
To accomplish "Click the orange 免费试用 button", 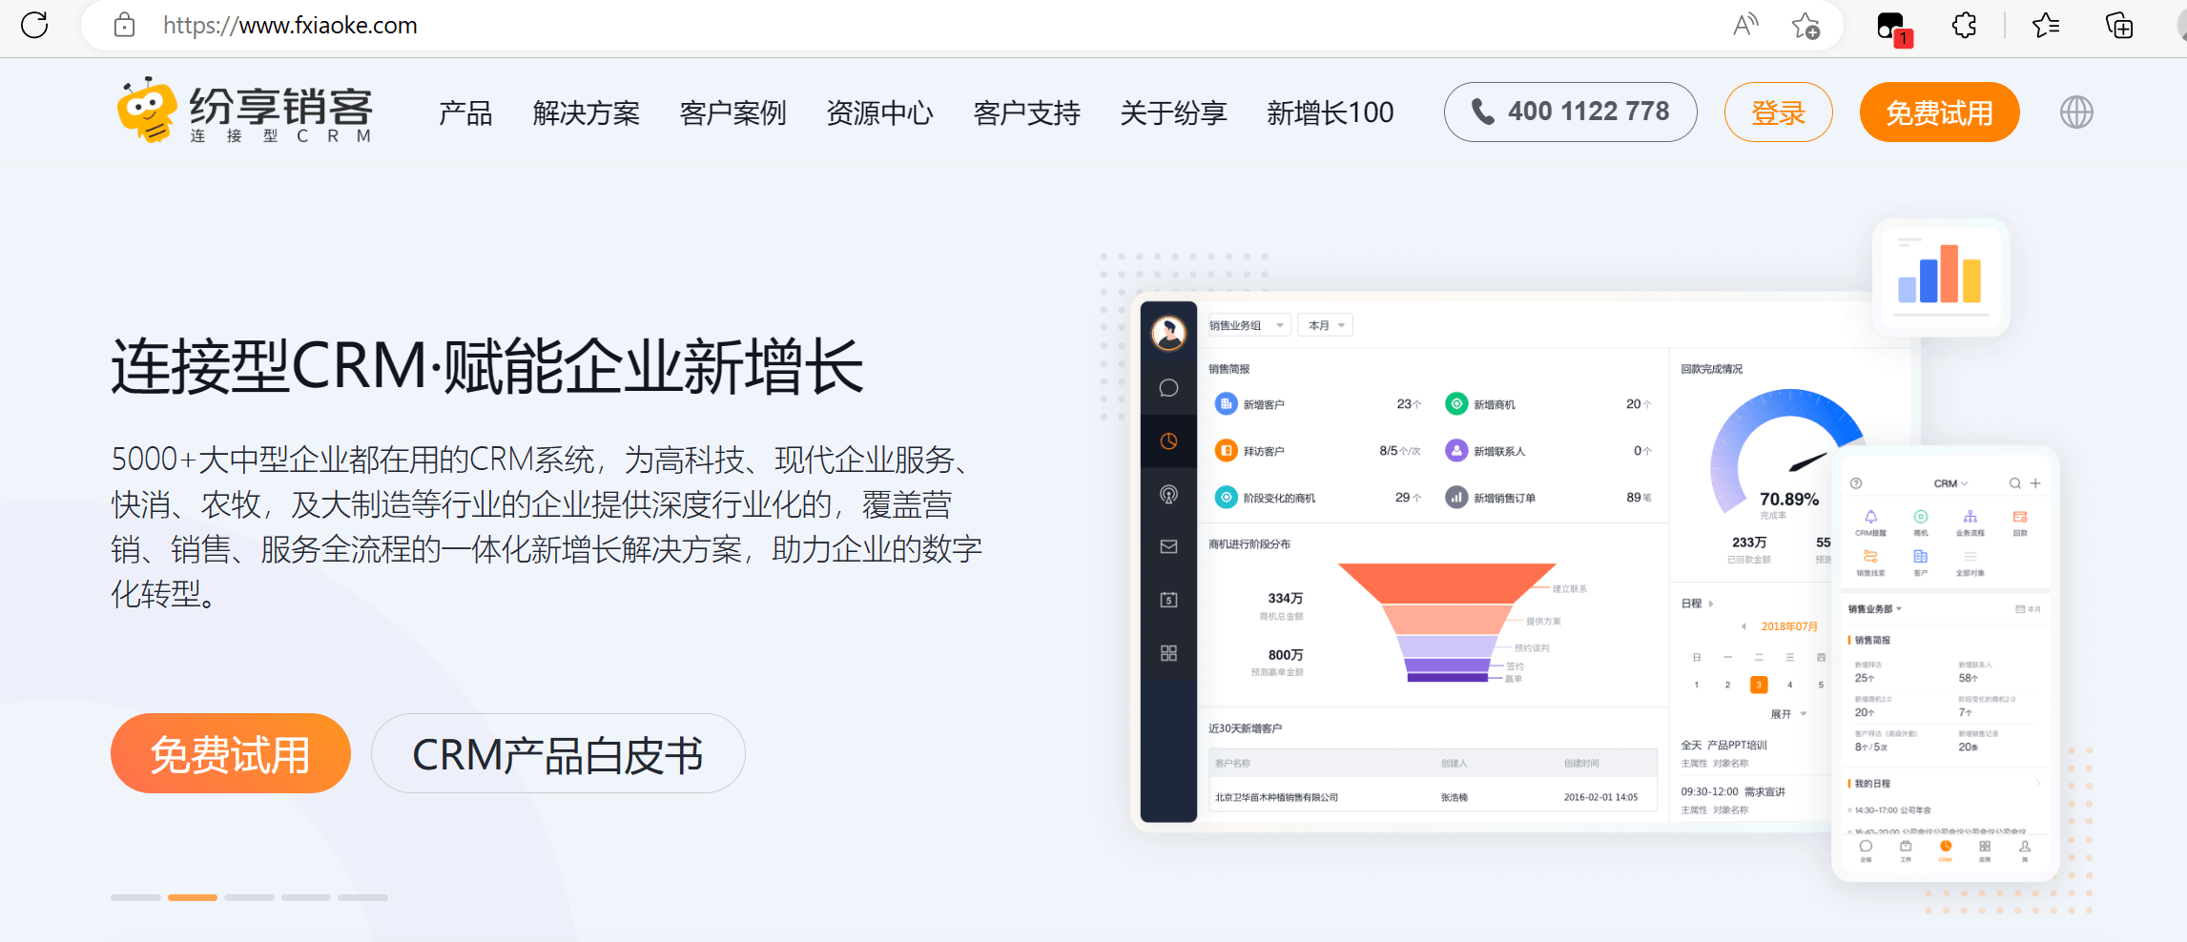I will point(230,753).
